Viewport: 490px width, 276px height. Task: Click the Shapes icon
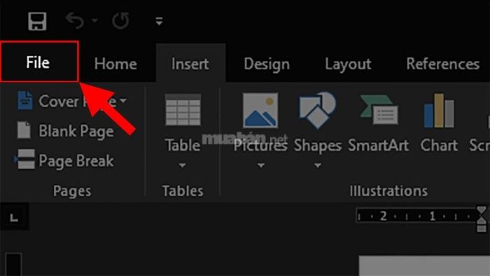pyautogui.click(x=317, y=110)
